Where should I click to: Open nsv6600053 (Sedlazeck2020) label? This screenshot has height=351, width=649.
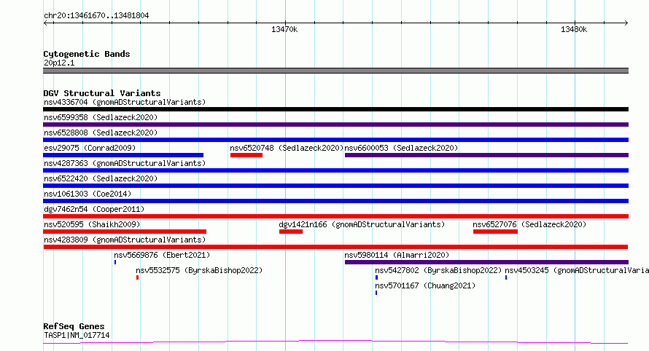(402, 148)
